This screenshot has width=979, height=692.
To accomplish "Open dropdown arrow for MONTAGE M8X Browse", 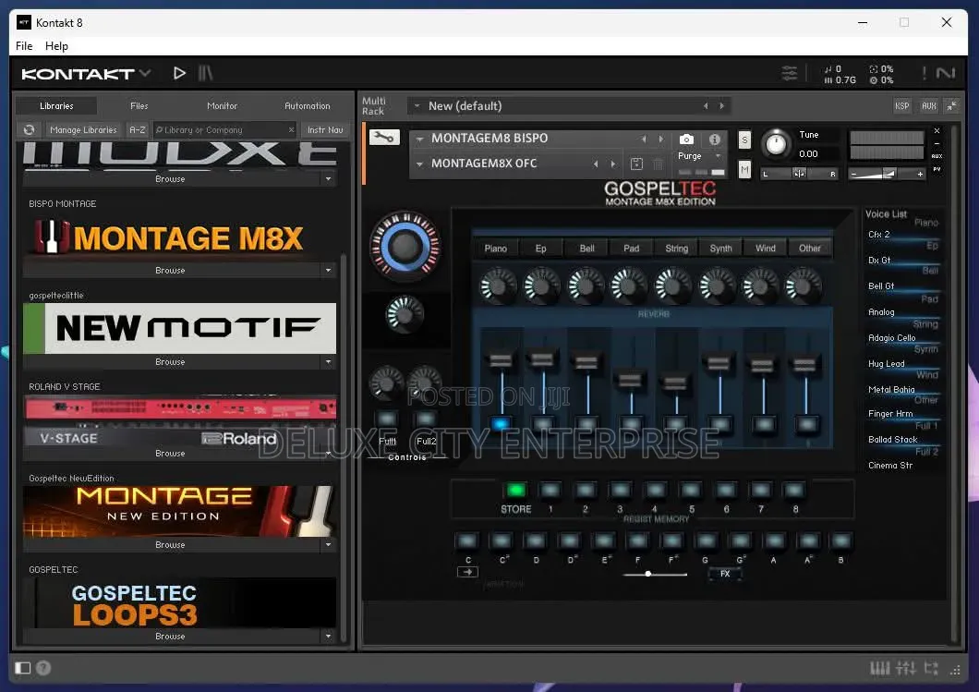I will tap(328, 271).
